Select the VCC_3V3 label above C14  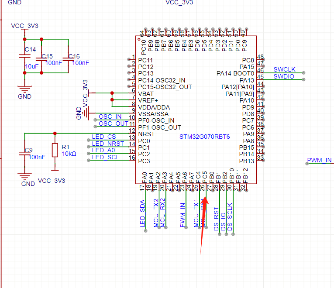25,26
